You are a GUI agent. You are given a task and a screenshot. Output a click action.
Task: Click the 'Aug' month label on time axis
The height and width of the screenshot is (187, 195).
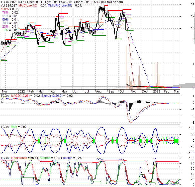99,91
